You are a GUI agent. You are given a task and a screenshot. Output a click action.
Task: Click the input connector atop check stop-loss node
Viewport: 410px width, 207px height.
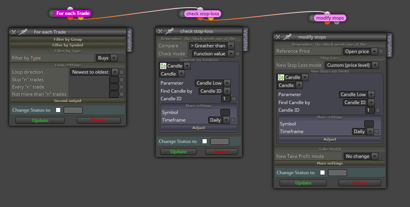(200, 10)
